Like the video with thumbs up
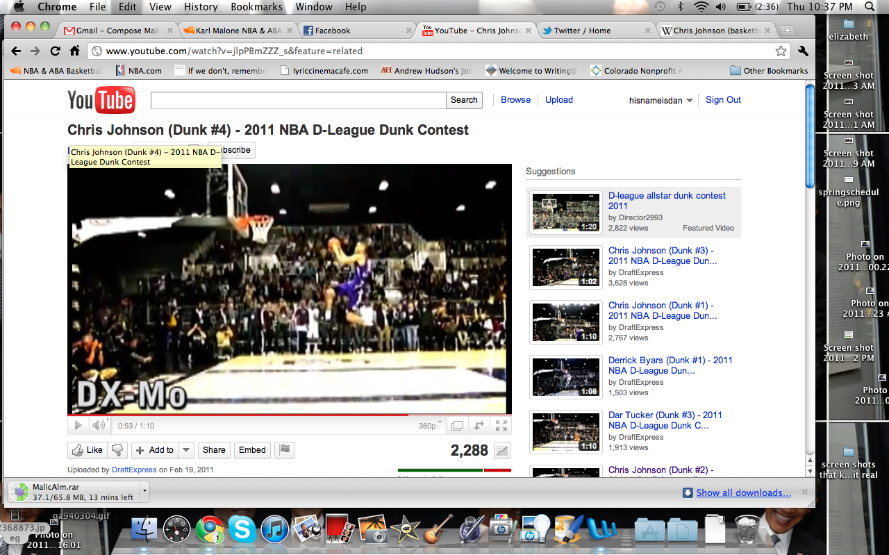Image resolution: width=889 pixels, height=555 pixels. 88,450
